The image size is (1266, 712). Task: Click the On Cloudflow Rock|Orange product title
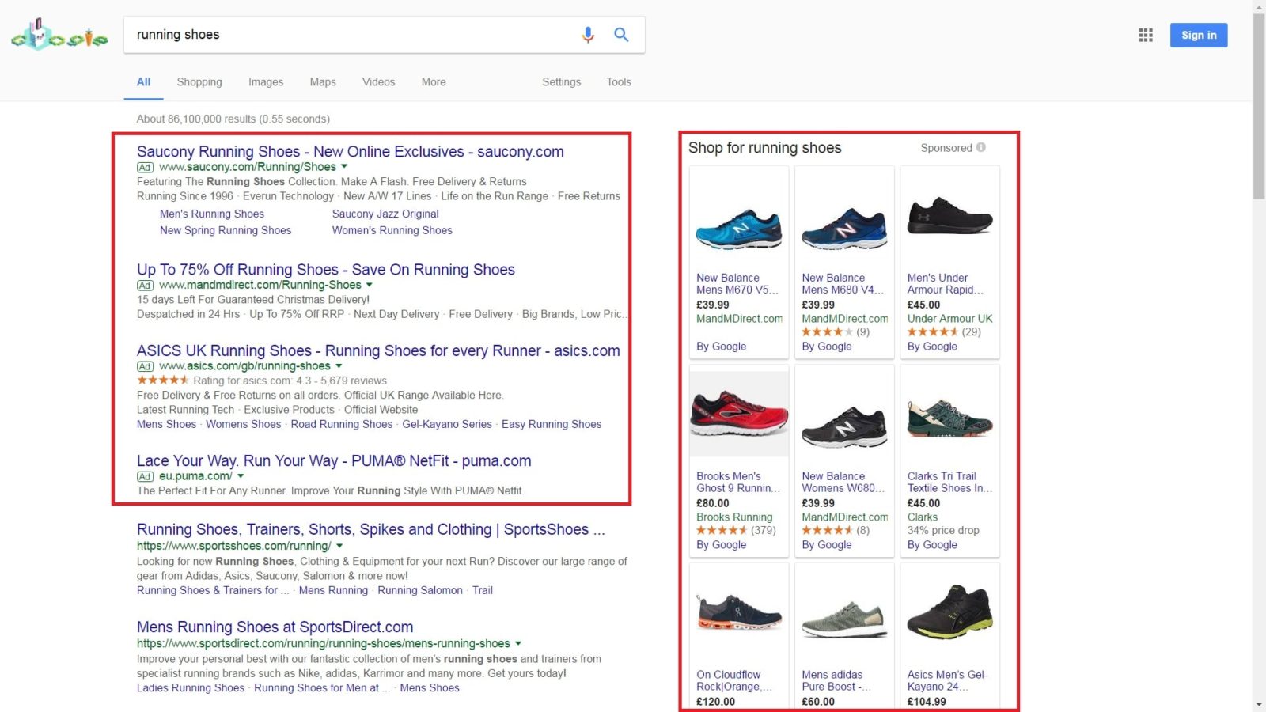click(734, 680)
